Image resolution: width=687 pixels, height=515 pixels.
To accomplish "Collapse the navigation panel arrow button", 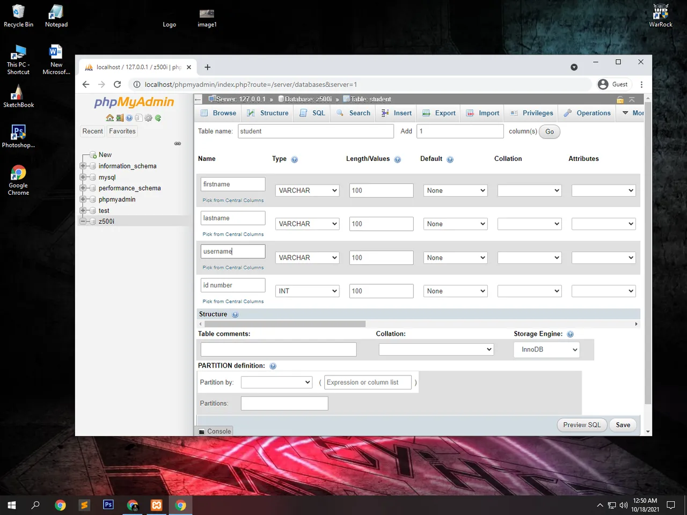I will point(198,99).
